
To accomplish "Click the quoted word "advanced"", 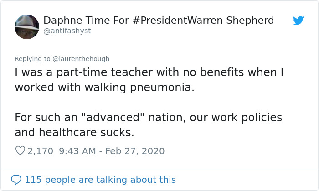I will click(113, 117).
